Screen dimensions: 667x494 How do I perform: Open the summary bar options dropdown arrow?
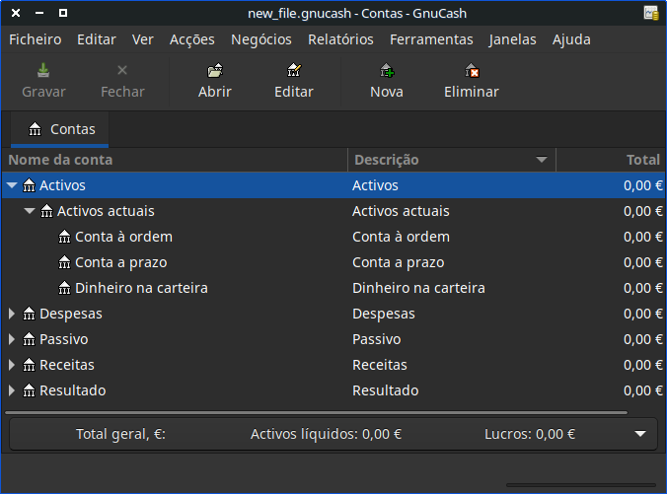click(x=640, y=434)
